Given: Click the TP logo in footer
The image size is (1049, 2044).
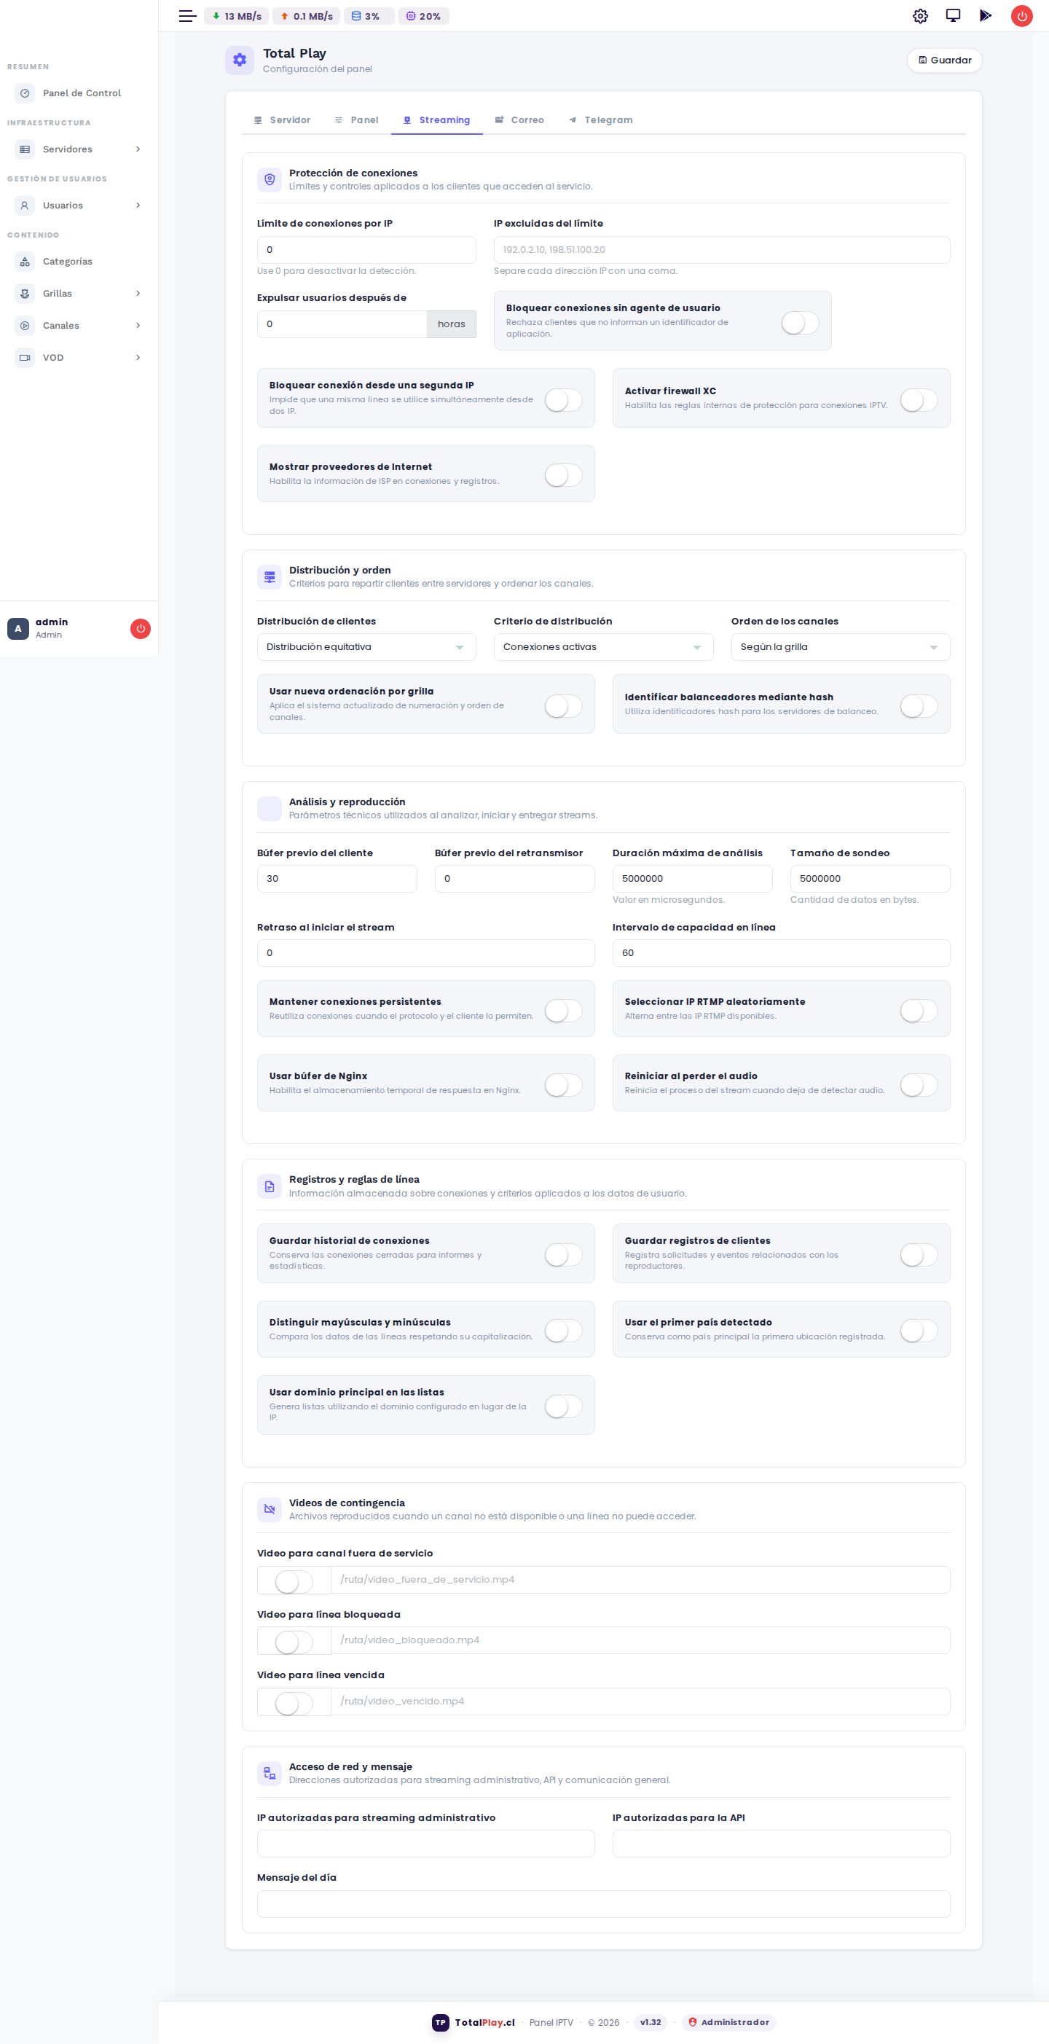Looking at the screenshot, I should tap(441, 2023).
